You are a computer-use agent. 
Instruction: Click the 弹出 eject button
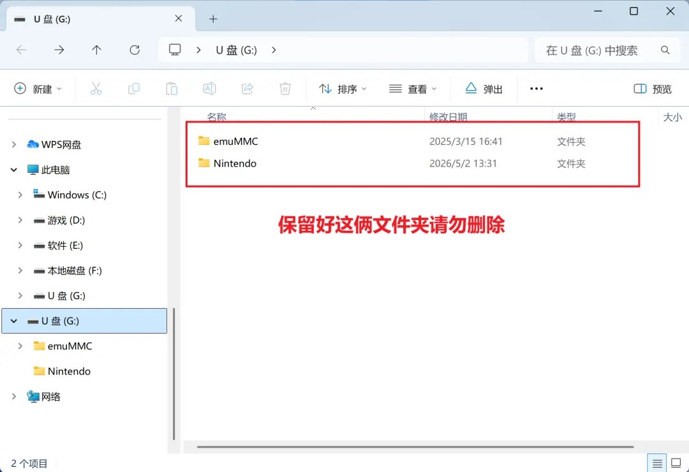pyautogui.click(x=484, y=89)
